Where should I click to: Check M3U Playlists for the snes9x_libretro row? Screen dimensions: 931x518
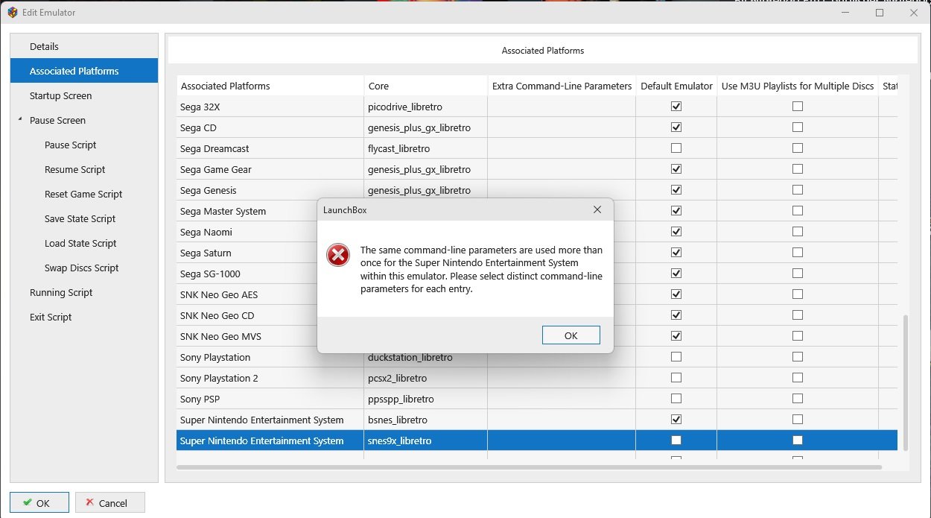[798, 440]
